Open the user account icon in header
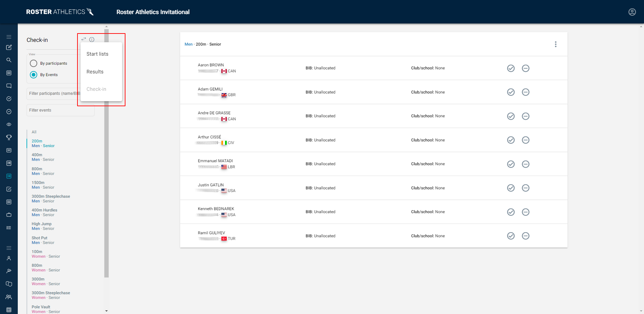Image resolution: width=644 pixels, height=314 pixels. click(632, 12)
